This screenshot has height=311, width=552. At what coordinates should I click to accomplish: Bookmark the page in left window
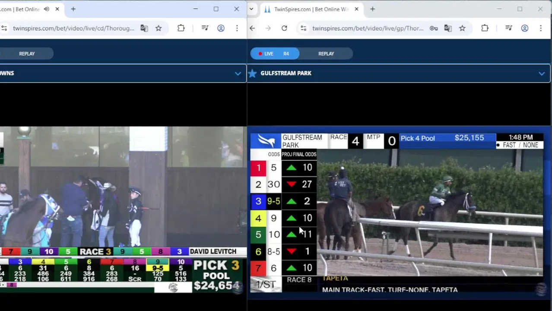159,28
